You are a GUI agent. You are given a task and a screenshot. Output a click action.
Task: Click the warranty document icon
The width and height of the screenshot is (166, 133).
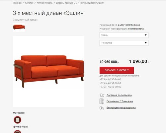102,101
